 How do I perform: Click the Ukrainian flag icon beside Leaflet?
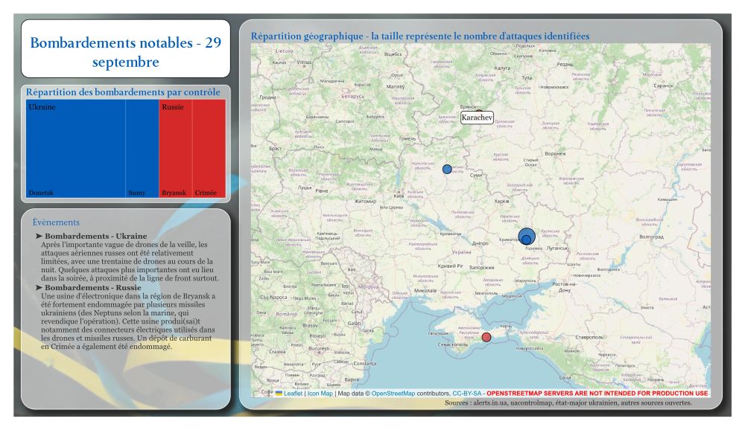point(279,394)
